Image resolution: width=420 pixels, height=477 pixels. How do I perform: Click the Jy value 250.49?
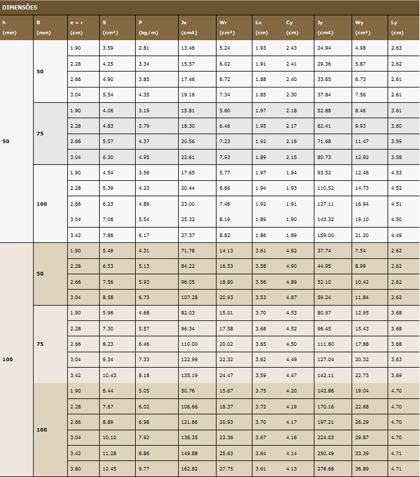pos(326,453)
